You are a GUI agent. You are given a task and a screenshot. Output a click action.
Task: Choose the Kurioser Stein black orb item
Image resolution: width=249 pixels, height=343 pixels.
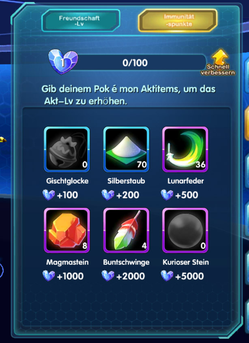click(185, 230)
